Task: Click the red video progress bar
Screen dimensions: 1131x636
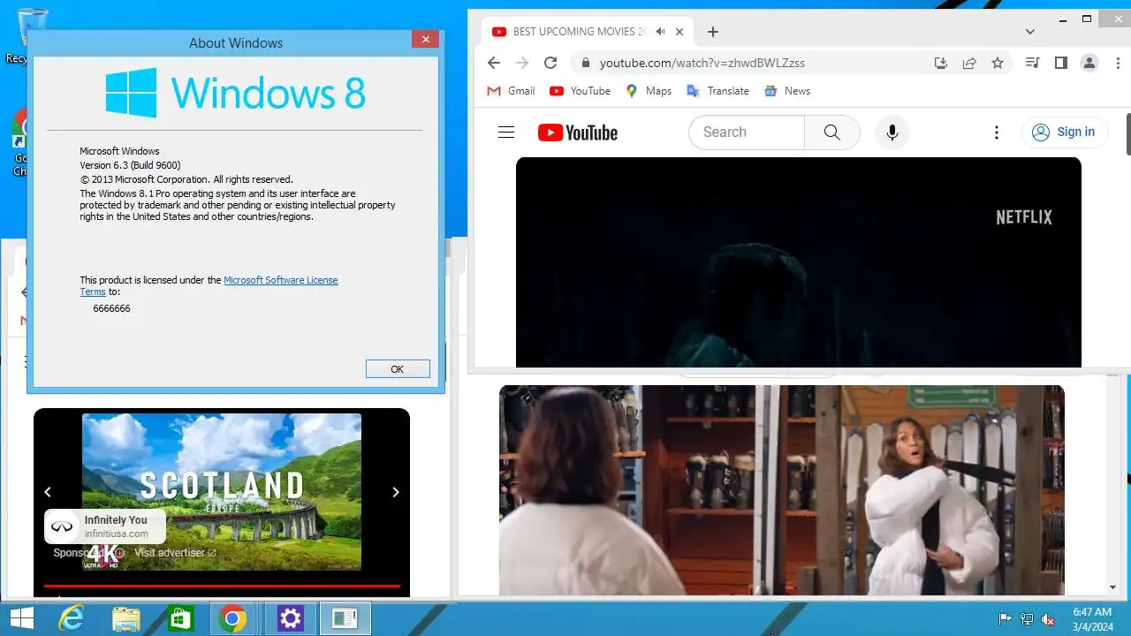Action: 222,586
